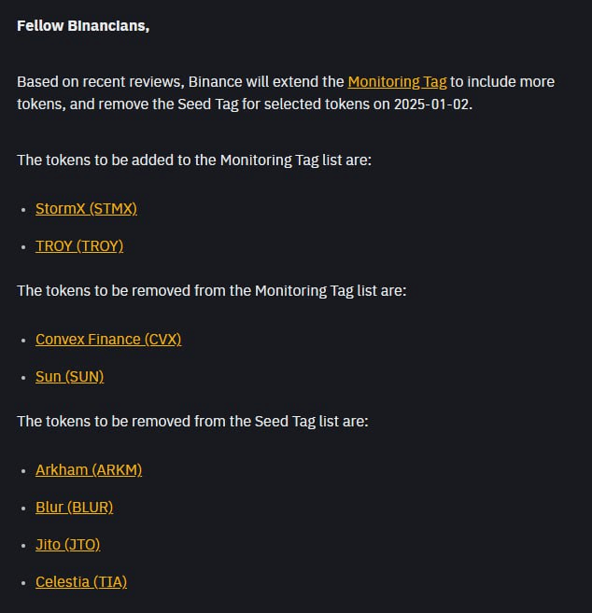592x613 pixels.
Task: Click the bullet point beside Convex Finance
Action: pos(23,341)
